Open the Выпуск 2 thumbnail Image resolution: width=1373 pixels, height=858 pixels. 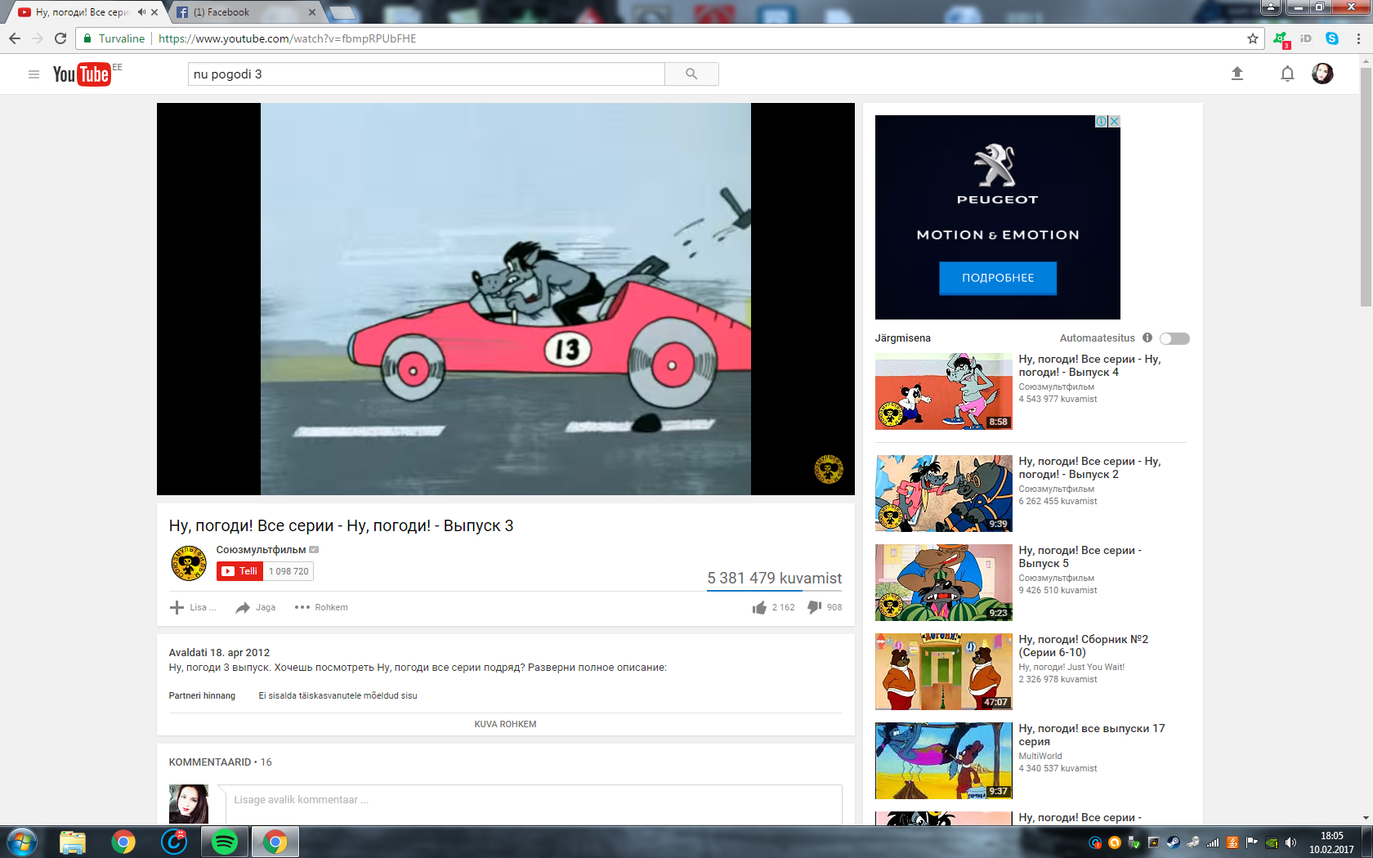[944, 494]
